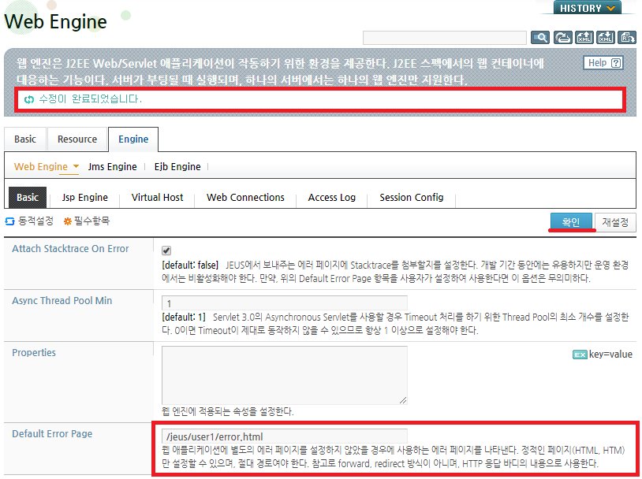Open the Virtual Host sub-tab
Screen dimensions: 642x479
(157, 198)
